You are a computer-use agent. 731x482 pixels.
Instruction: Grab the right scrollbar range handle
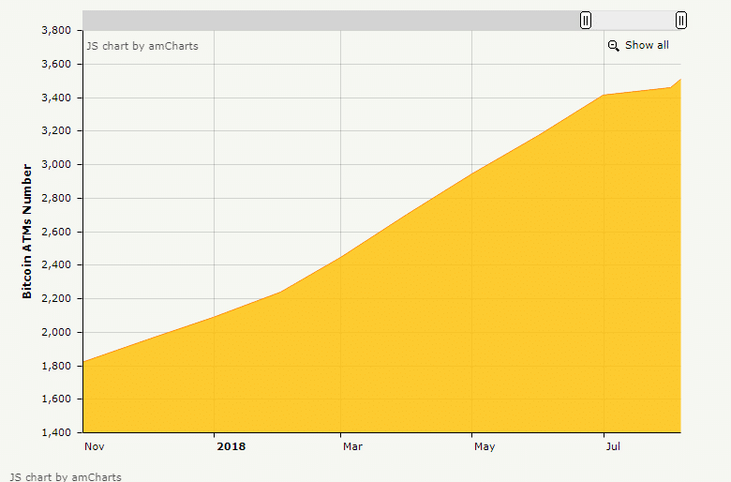[681, 21]
